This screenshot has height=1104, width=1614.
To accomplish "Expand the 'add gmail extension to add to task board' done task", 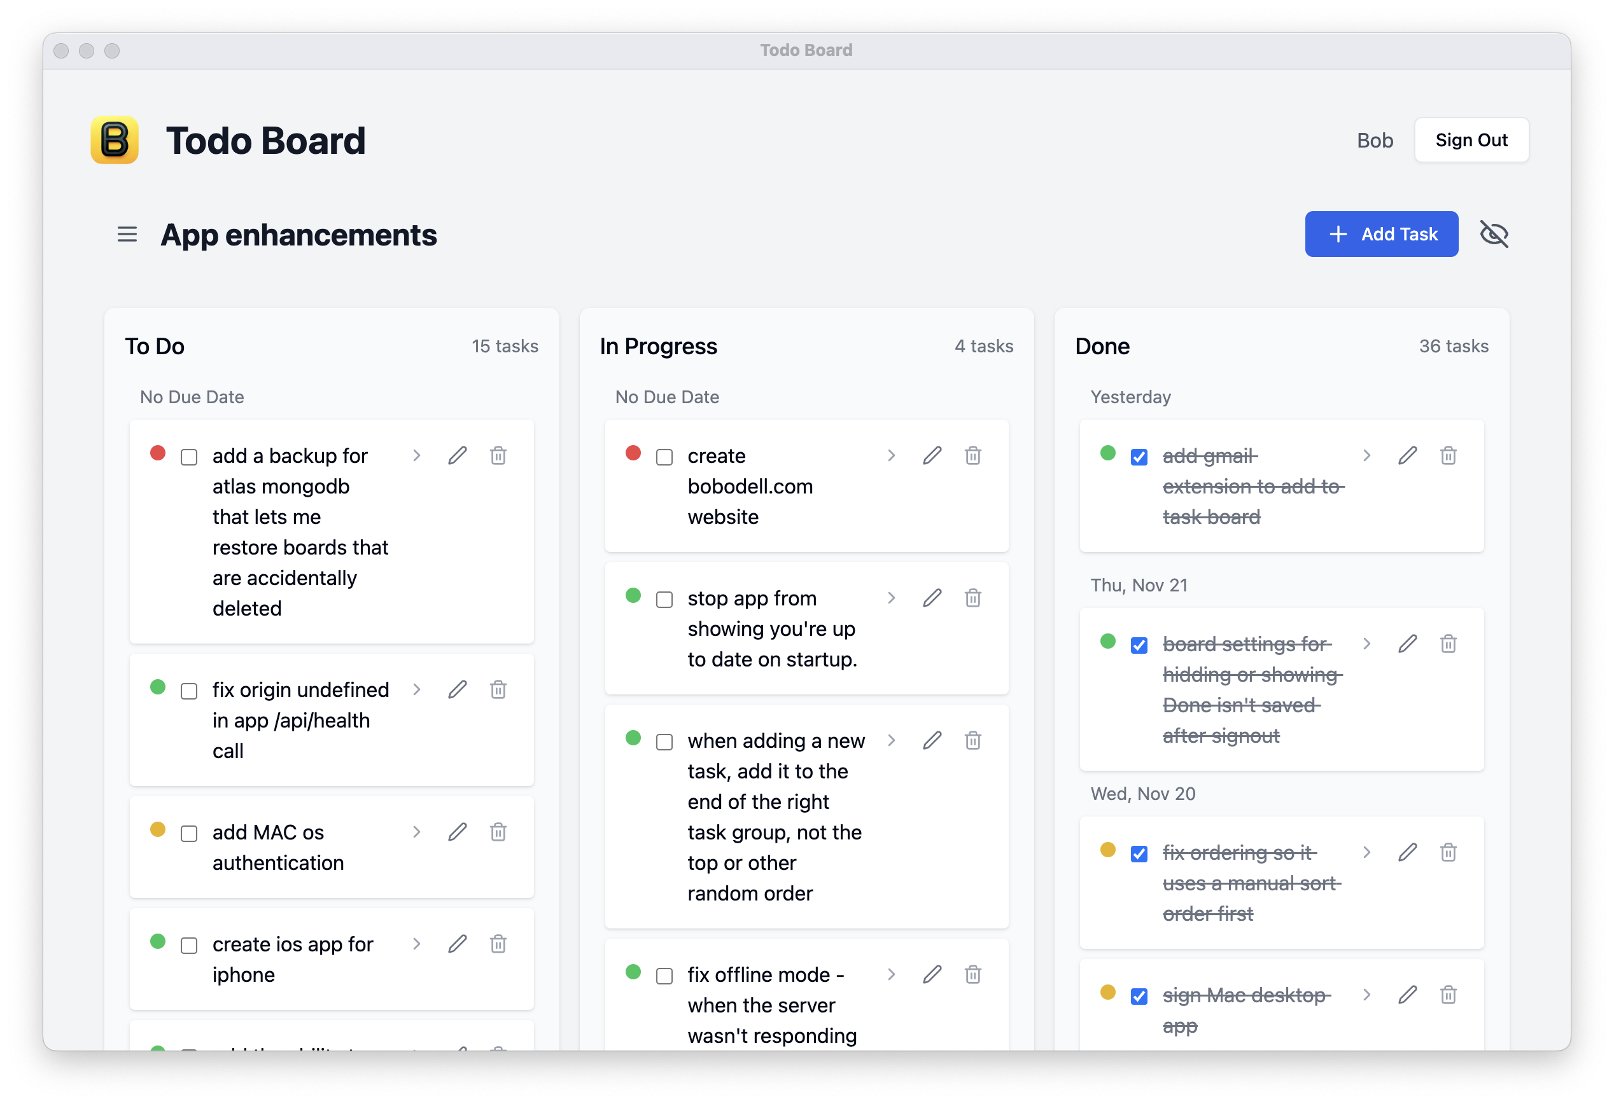I will click(x=1365, y=453).
